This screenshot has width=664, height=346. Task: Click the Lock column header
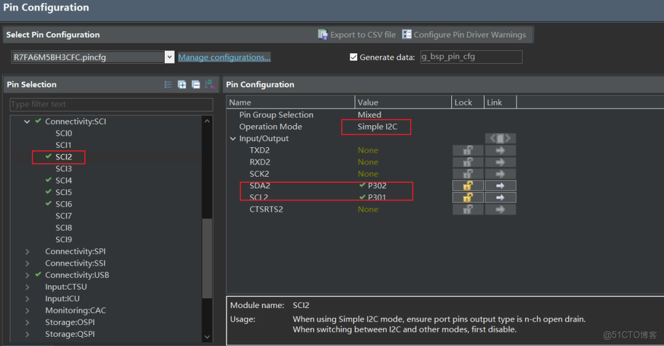pos(467,102)
